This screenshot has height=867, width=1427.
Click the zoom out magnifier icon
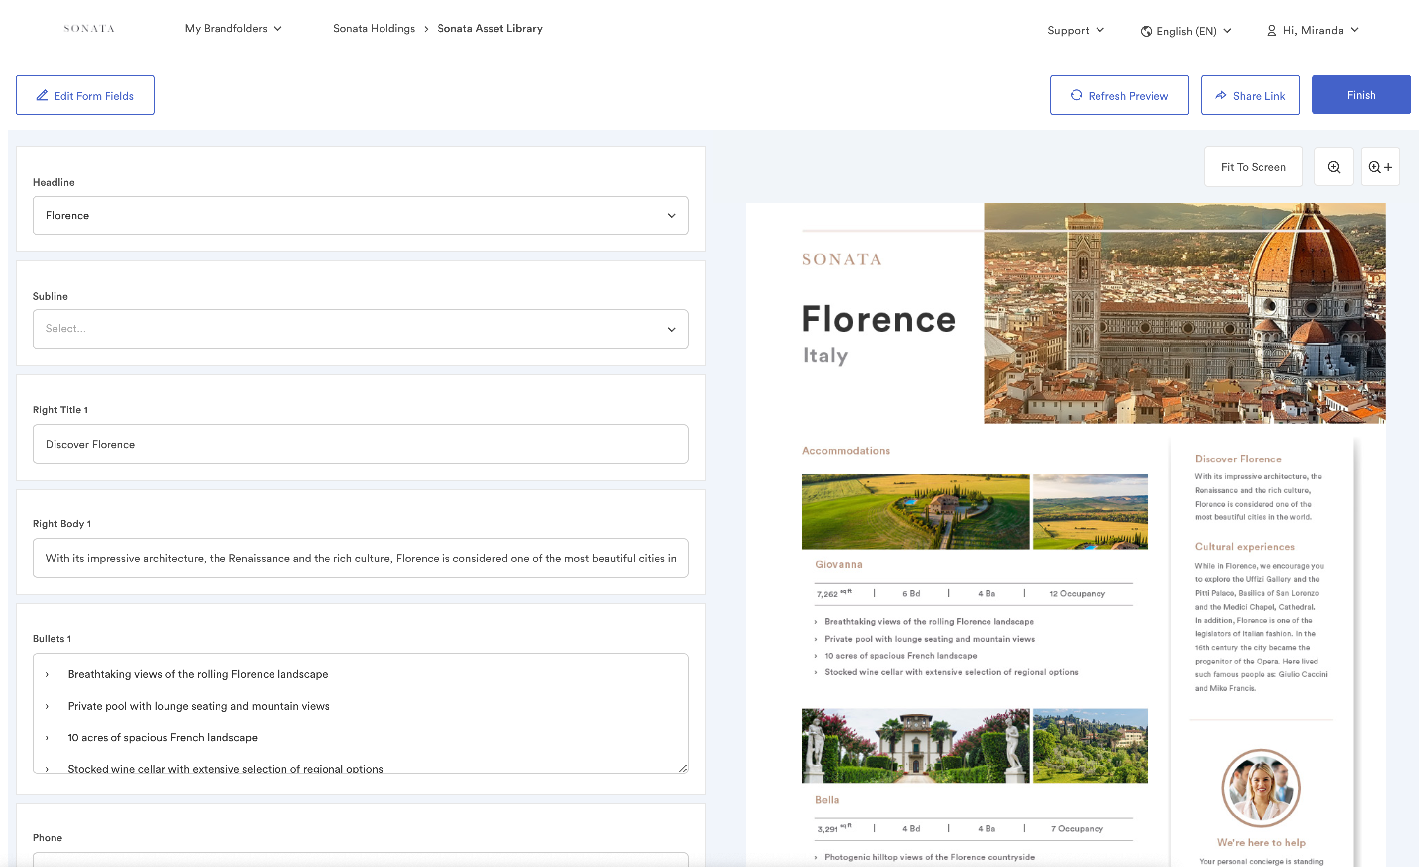tap(1334, 166)
